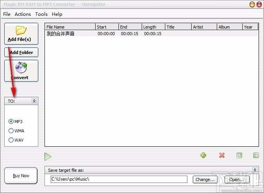This screenshot has width=264, height=193.
Task: Select the MP3 output format
Action: click(x=15, y=121)
